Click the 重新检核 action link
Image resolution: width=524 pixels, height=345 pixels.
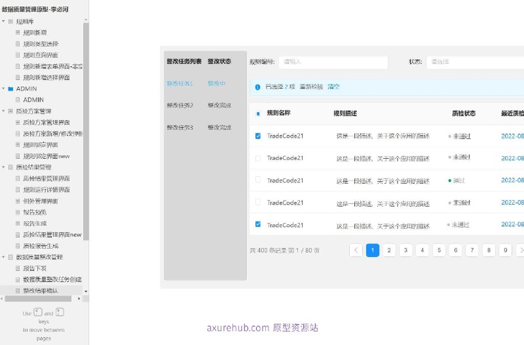pyautogui.click(x=312, y=87)
